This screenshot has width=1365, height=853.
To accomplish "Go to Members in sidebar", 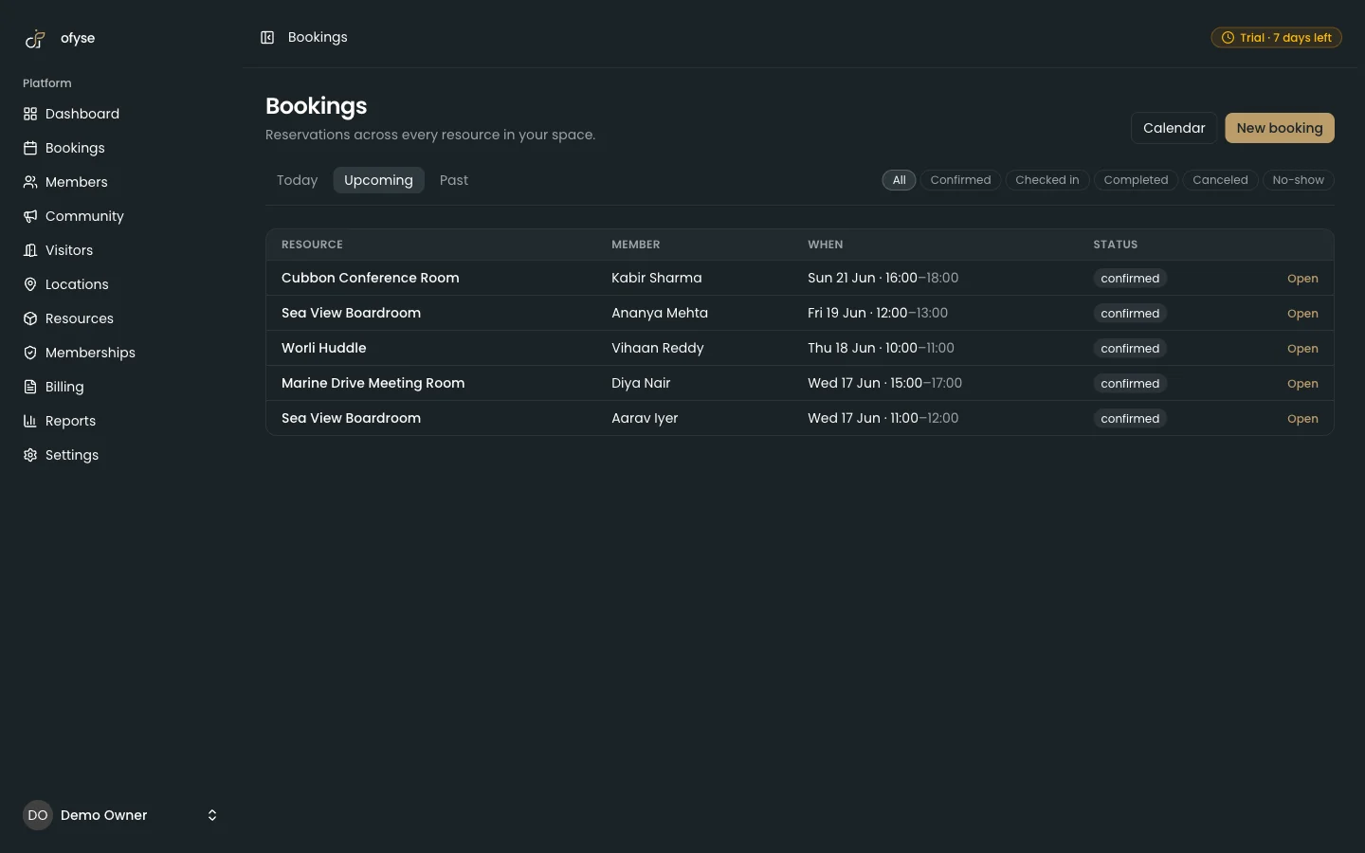I will (x=77, y=182).
